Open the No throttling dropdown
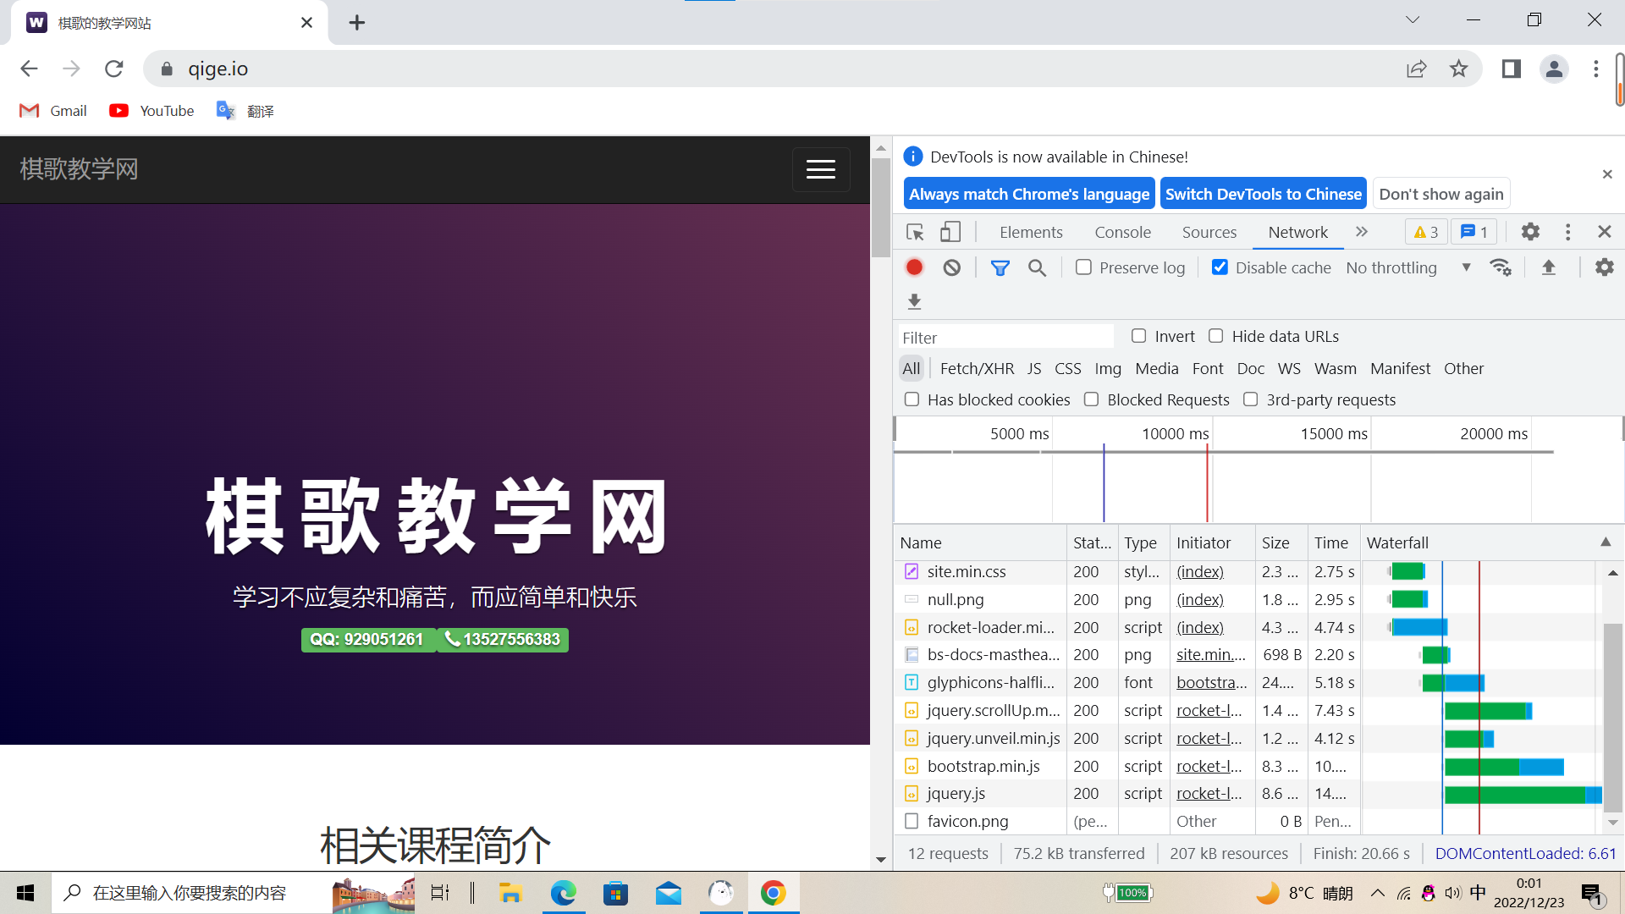1625x914 pixels. click(1408, 267)
